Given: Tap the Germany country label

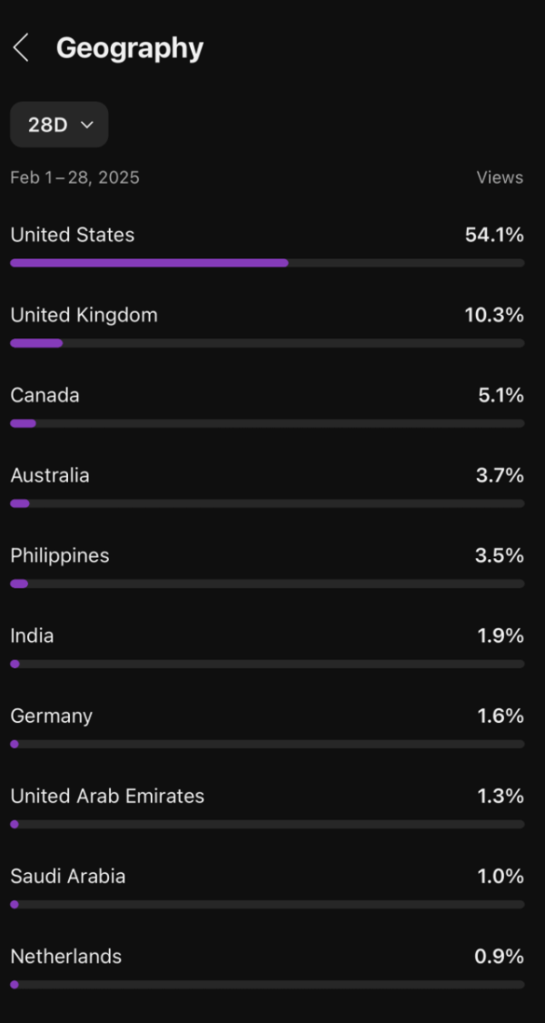Looking at the screenshot, I should [51, 717].
